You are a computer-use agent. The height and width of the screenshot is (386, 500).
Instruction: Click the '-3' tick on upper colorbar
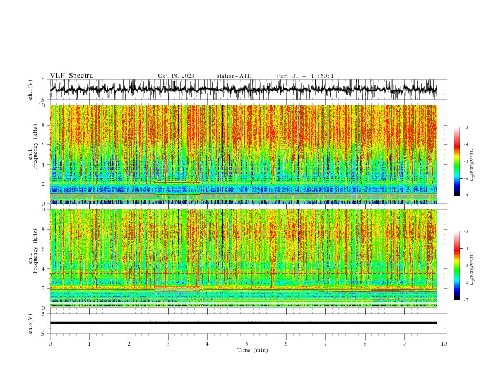point(465,127)
